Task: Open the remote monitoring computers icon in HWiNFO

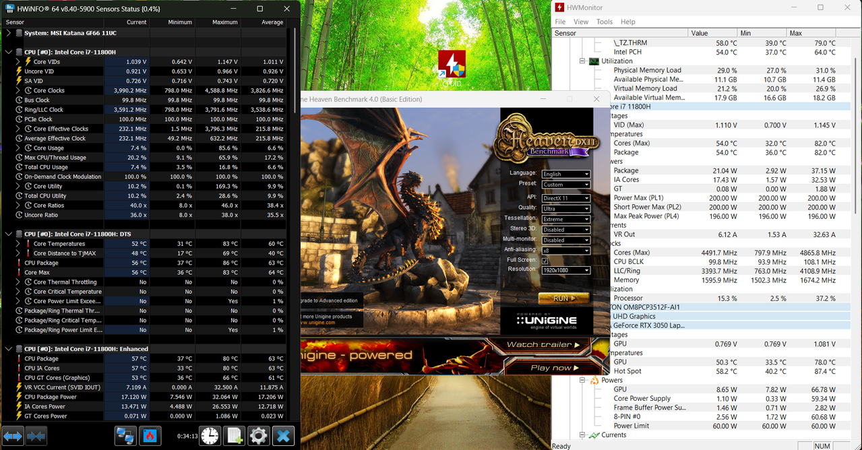Action: pyautogui.click(x=126, y=435)
